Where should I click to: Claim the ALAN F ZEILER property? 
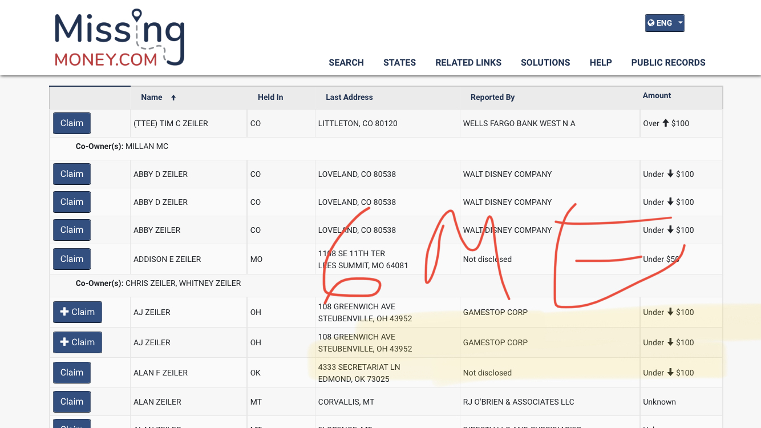[x=72, y=373]
